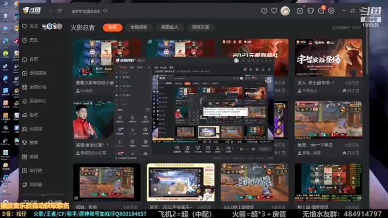Open the 呆天: 2022平安喜乐 stream thumbnail
The width and height of the screenshot is (388, 218).
pos(180,182)
